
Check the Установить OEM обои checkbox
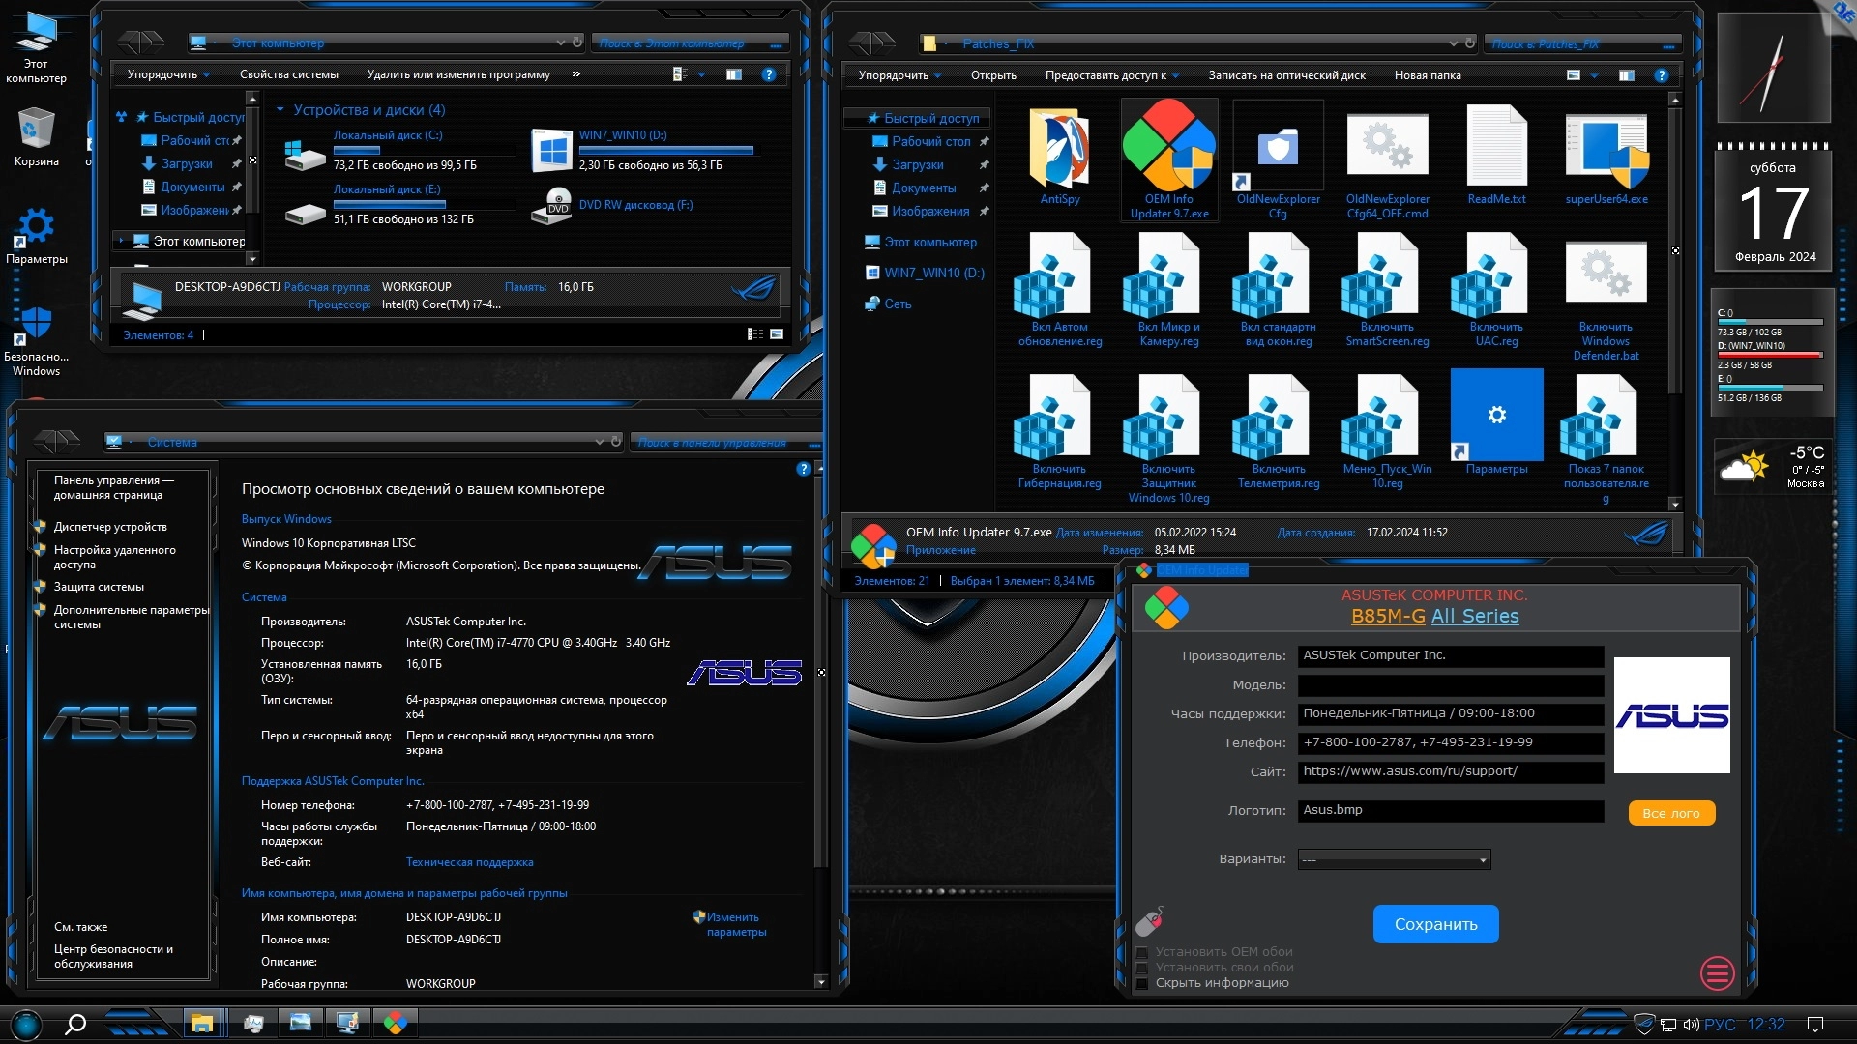point(1142,952)
